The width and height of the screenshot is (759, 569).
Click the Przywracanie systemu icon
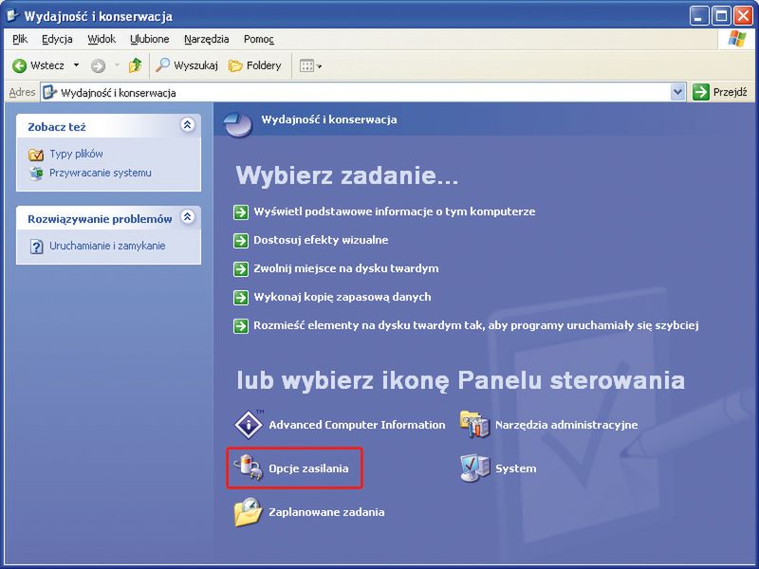[36, 173]
